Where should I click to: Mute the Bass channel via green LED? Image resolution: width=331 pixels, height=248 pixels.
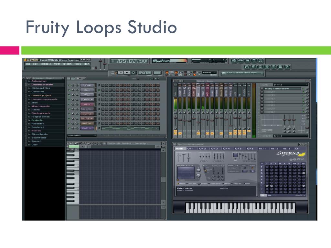coord(69,90)
